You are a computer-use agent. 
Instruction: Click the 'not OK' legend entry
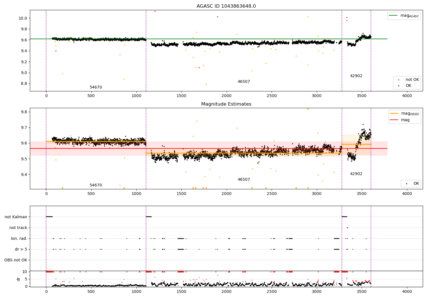point(412,80)
